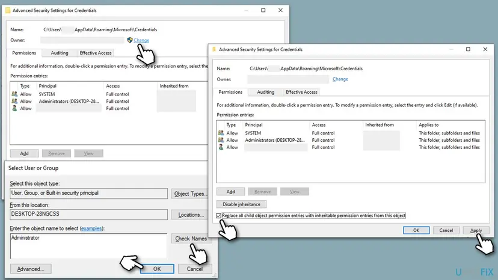498x280 pixels.
Task: Click Disable inheritance button
Action: pos(241,204)
